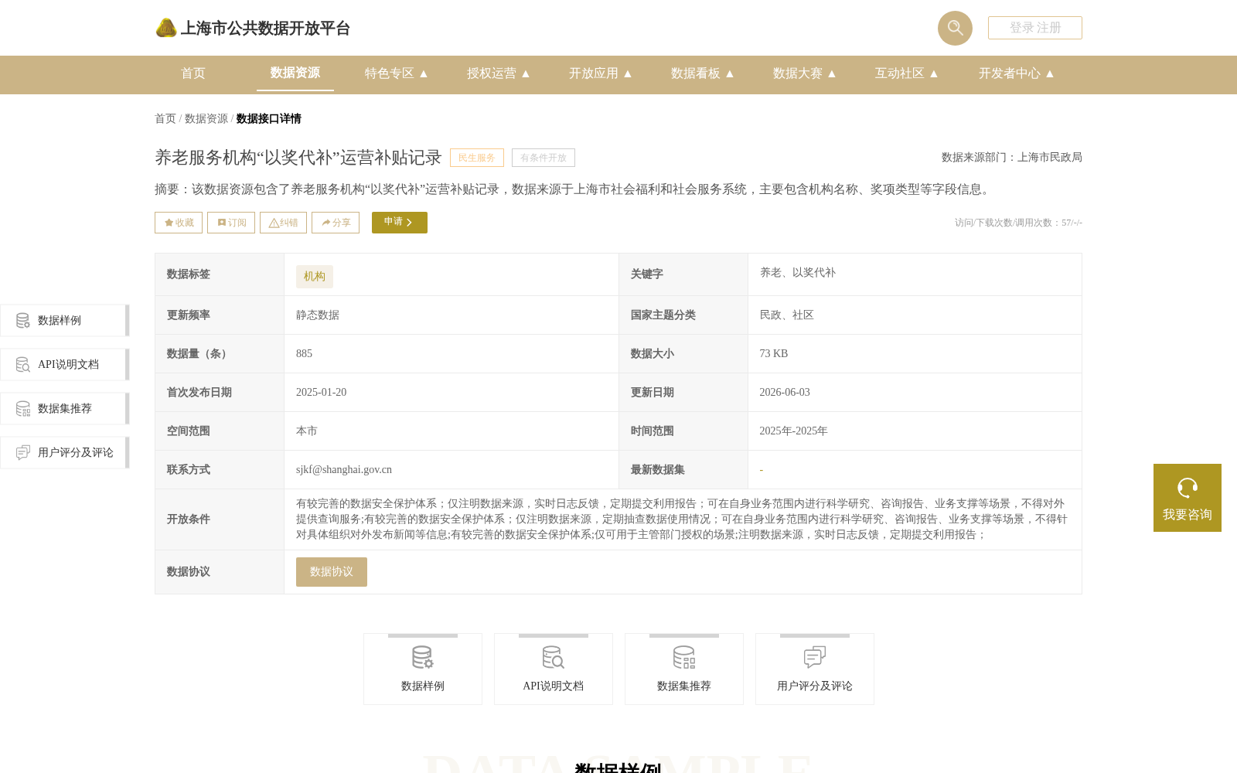Viewport: 1237px width, 773px height.
Task: Click sidebar 数据样例 database icon
Action: pyautogui.click(x=23, y=321)
